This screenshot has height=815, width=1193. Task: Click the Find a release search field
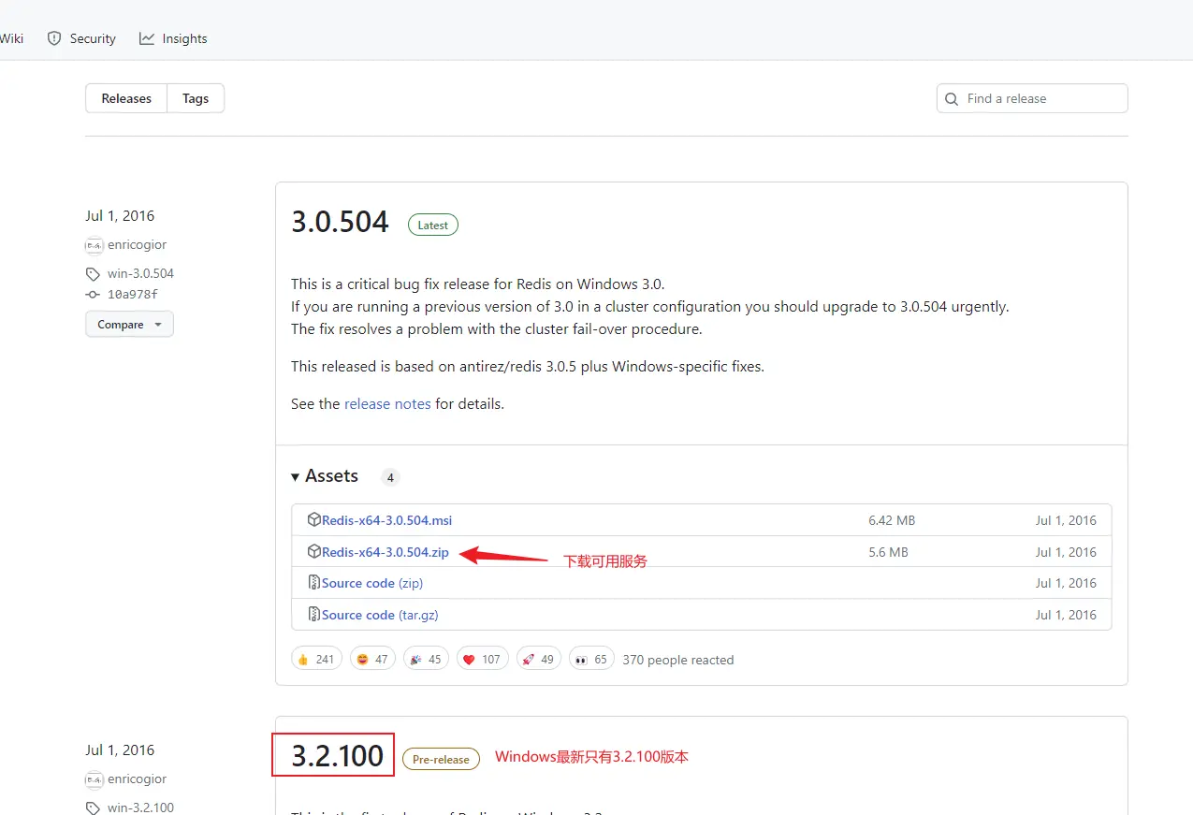(1039, 98)
